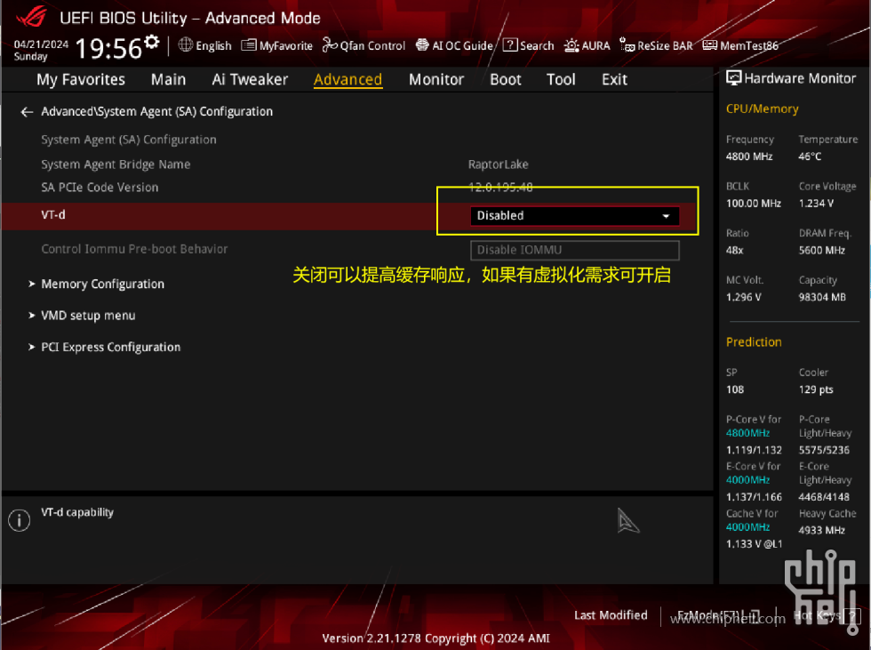Click the back arrow in breadcrumb
The width and height of the screenshot is (871, 650).
click(27, 112)
